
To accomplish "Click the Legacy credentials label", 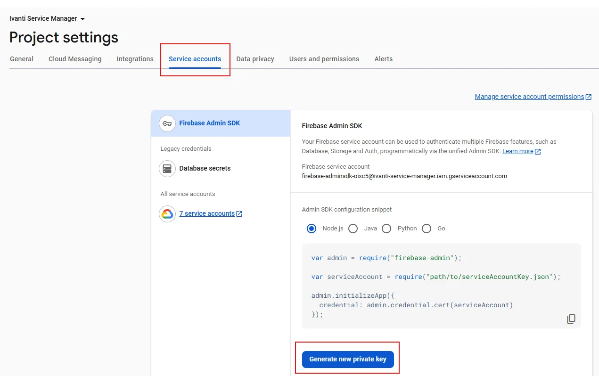I will point(186,149).
